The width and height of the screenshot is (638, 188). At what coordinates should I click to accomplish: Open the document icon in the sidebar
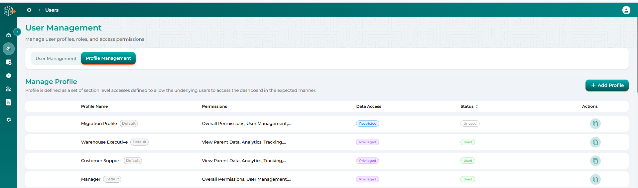[x=9, y=102]
